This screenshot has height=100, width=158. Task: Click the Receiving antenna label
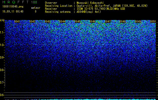point(58,12)
